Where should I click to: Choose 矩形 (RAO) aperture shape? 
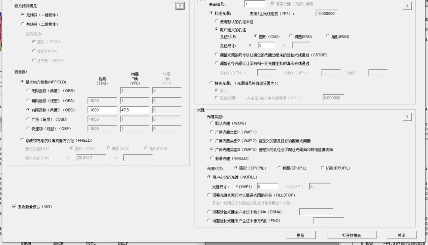coord(328,36)
